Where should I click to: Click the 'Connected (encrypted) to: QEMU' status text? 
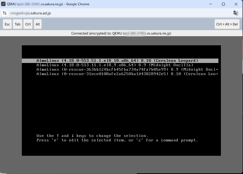click(121, 33)
